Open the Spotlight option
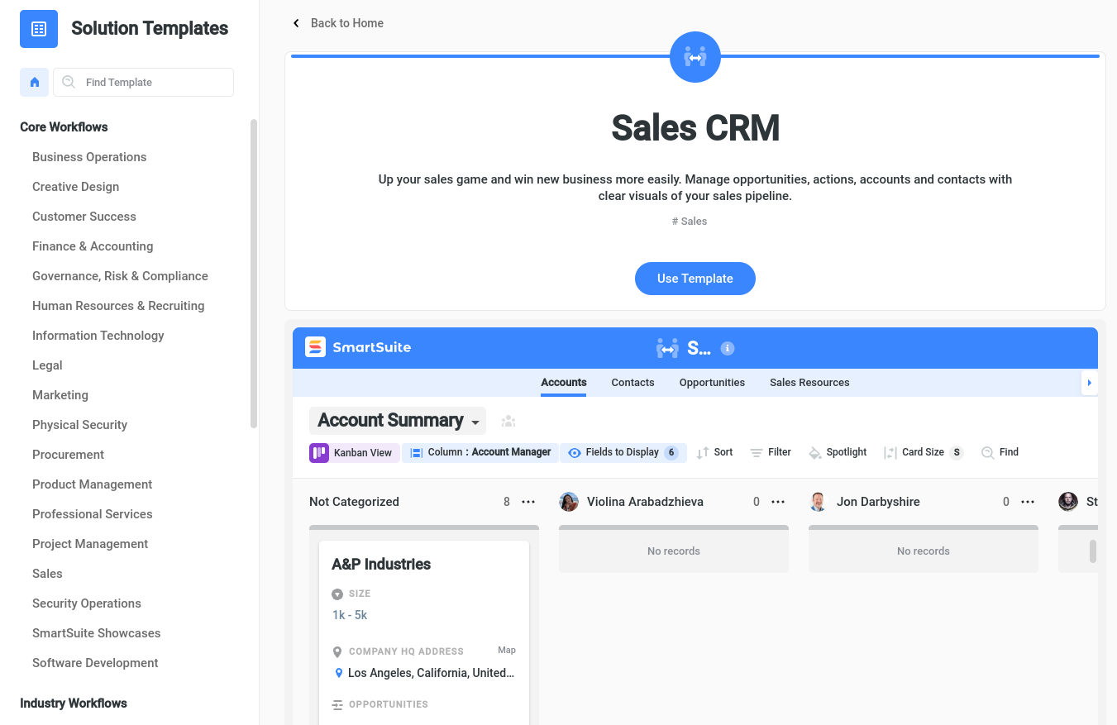The image size is (1117, 725). 838,452
